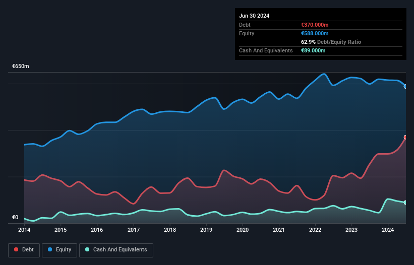The image size is (414, 265).
Task: Click the €588.000m equity value
Action: (315, 33)
